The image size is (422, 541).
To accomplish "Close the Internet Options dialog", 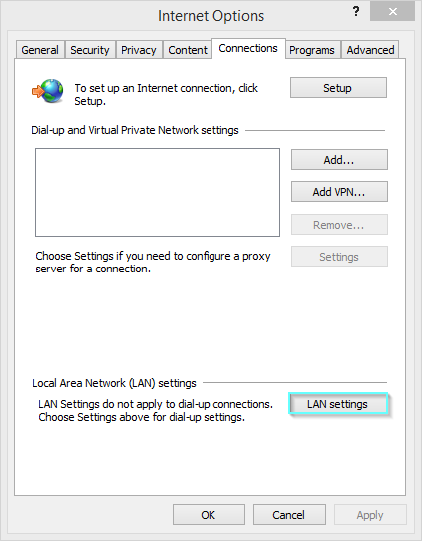I will [392, 11].
